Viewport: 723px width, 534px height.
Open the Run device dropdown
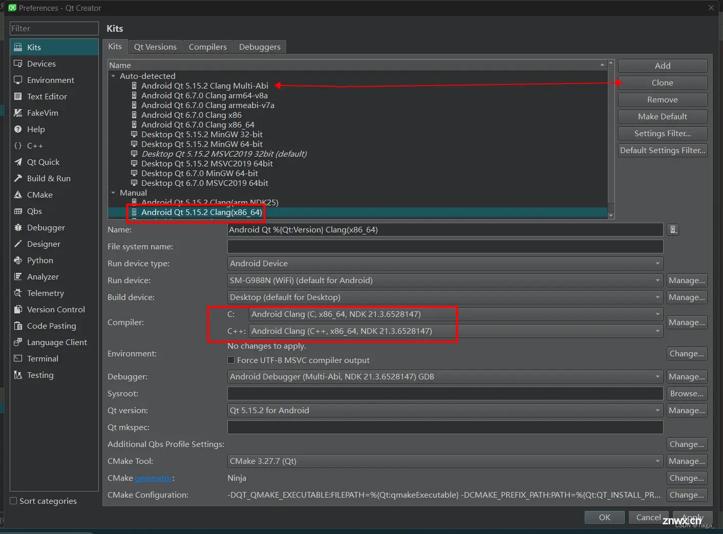pyautogui.click(x=445, y=280)
